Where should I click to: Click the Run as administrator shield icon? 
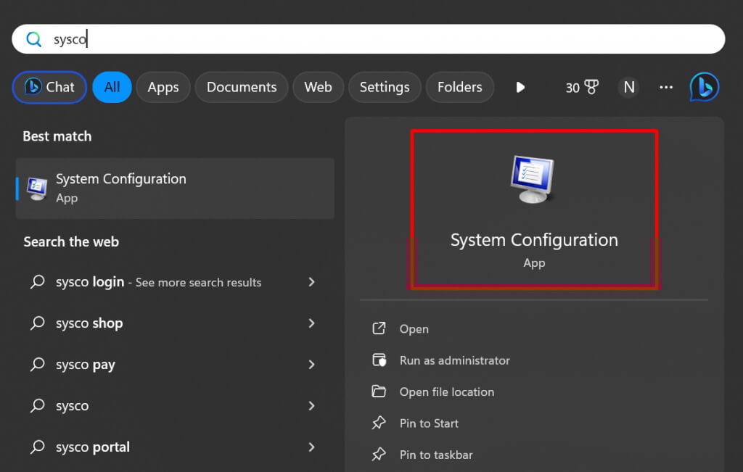pyautogui.click(x=379, y=360)
